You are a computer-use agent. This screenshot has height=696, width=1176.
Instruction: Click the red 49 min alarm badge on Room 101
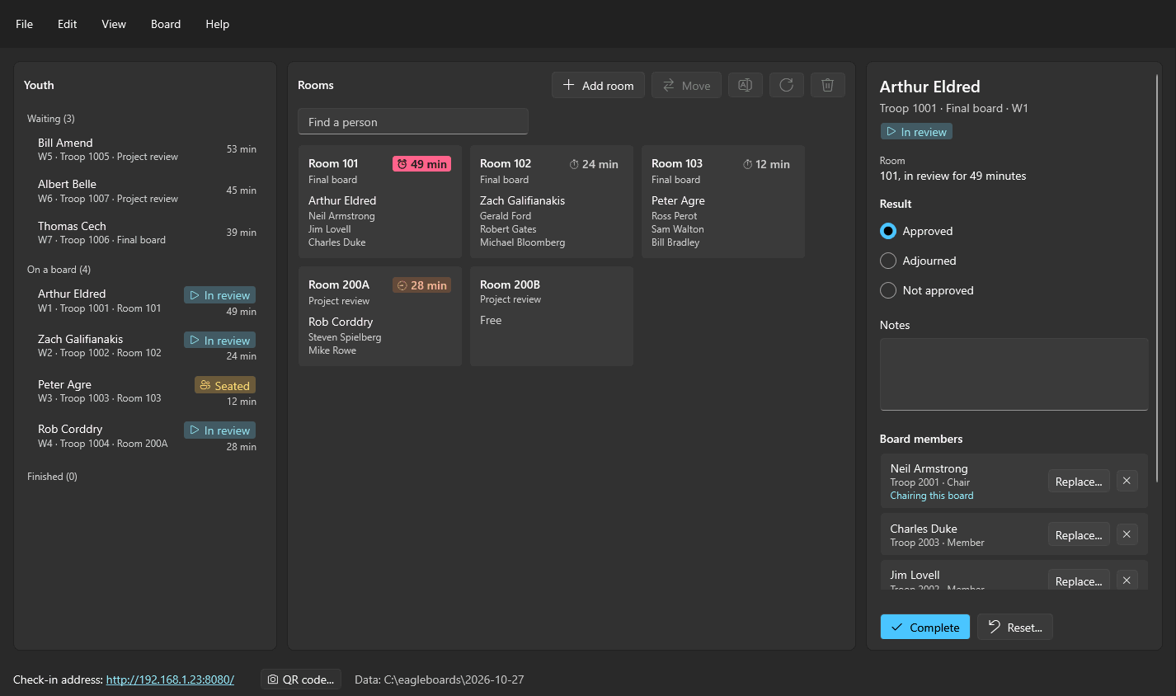[421, 164]
